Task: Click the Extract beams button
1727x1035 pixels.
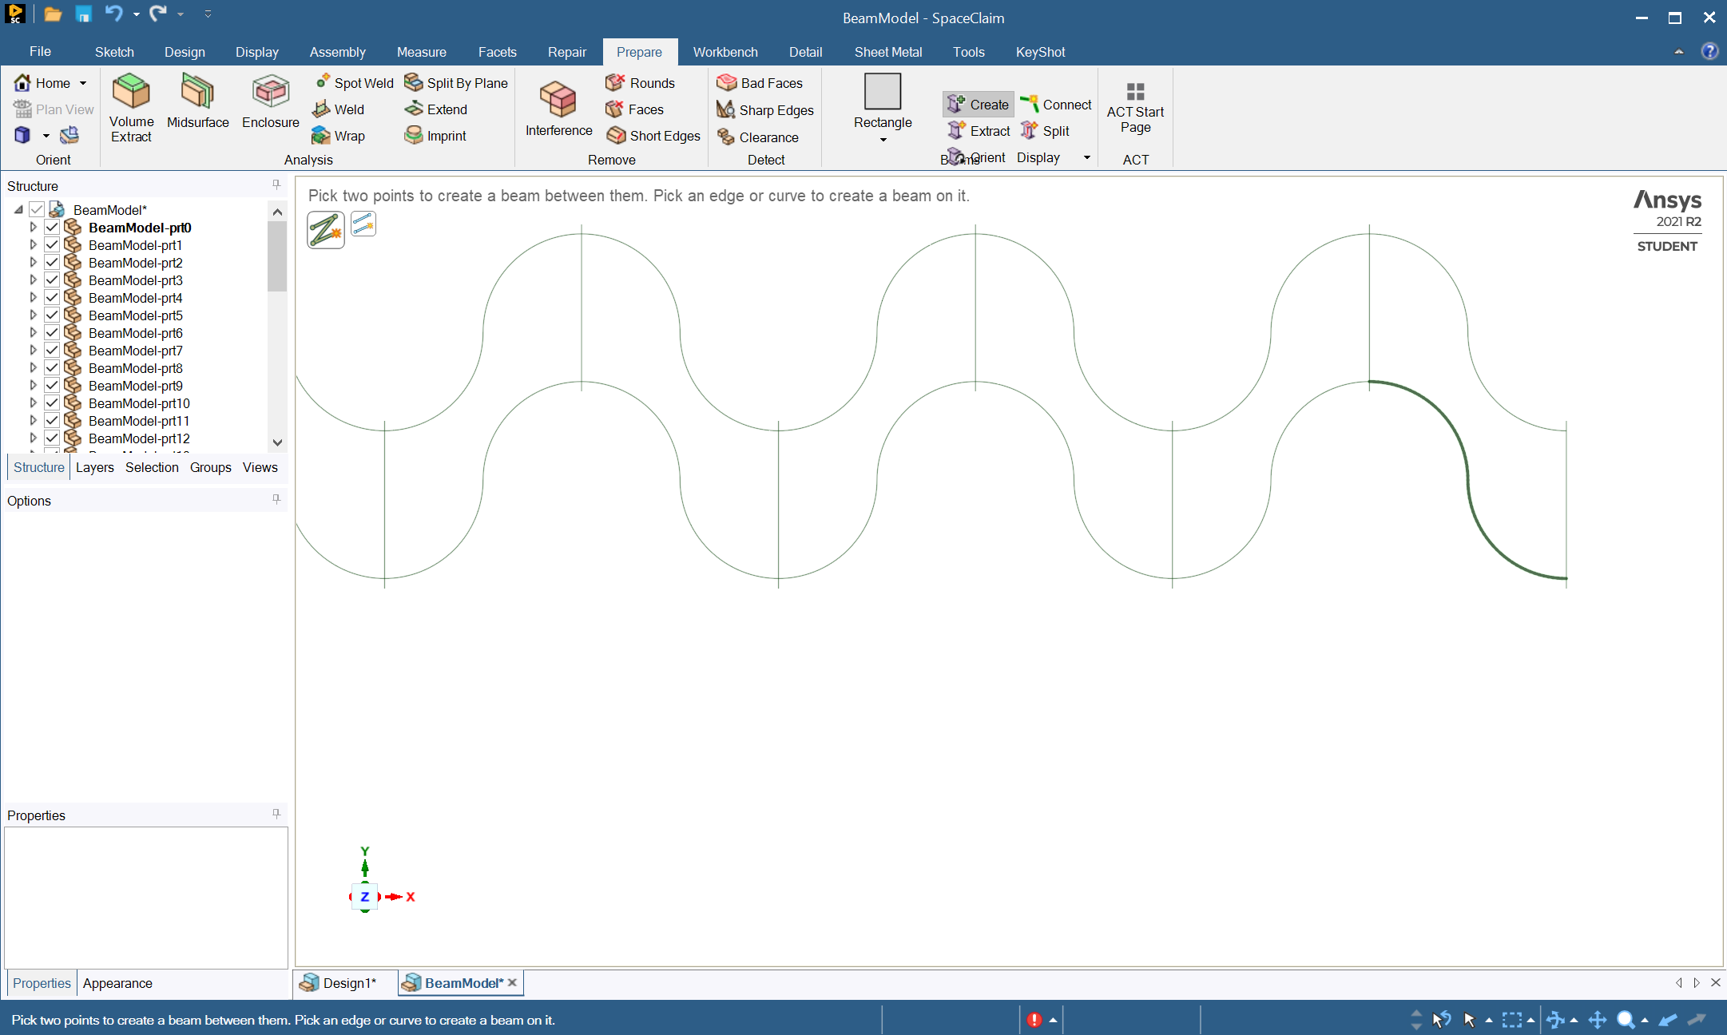Action: [x=979, y=131]
